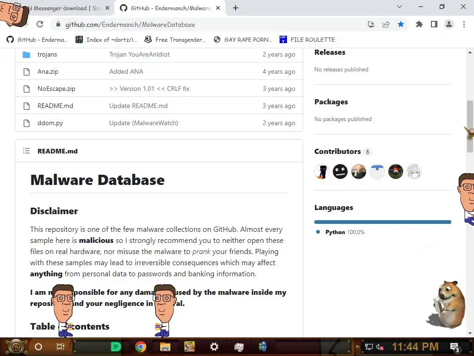The height and width of the screenshot is (356, 474).
Task: Click third contributor photo avatar
Action: [359, 172]
